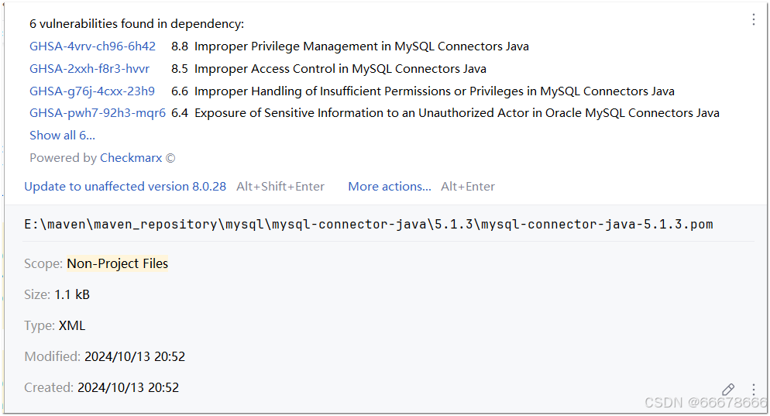
Task: Open the bottom-right vertical dots menu
Action: [x=753, y=390]
